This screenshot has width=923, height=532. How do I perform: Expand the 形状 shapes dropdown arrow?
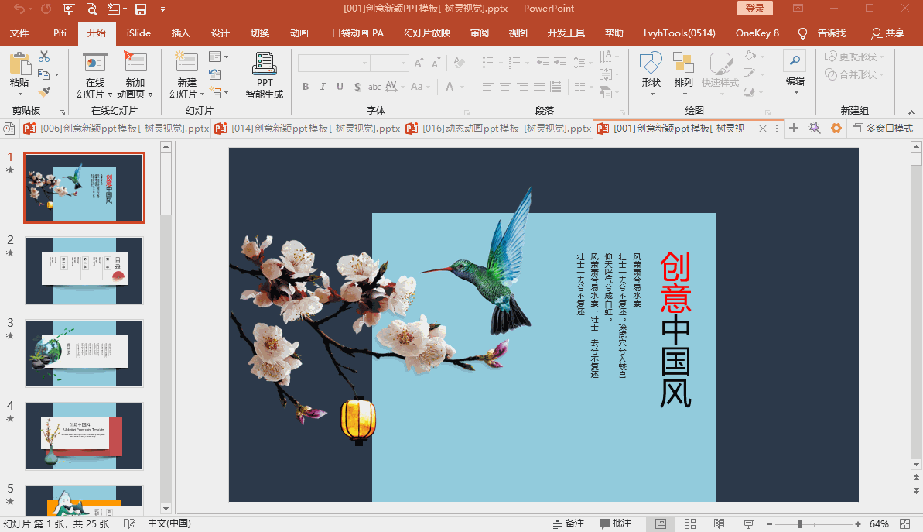click(x=651, y=94)
